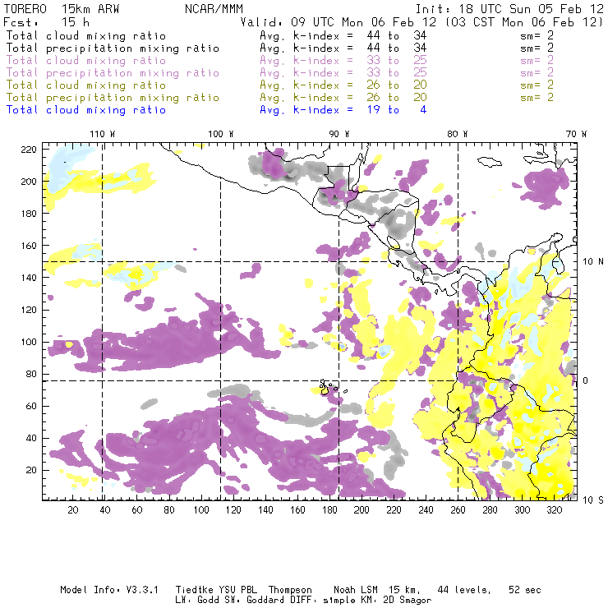This screenshot has width=608, height=608.
Task: Click the '60' horizontal axis tick label
Action: 137,510
